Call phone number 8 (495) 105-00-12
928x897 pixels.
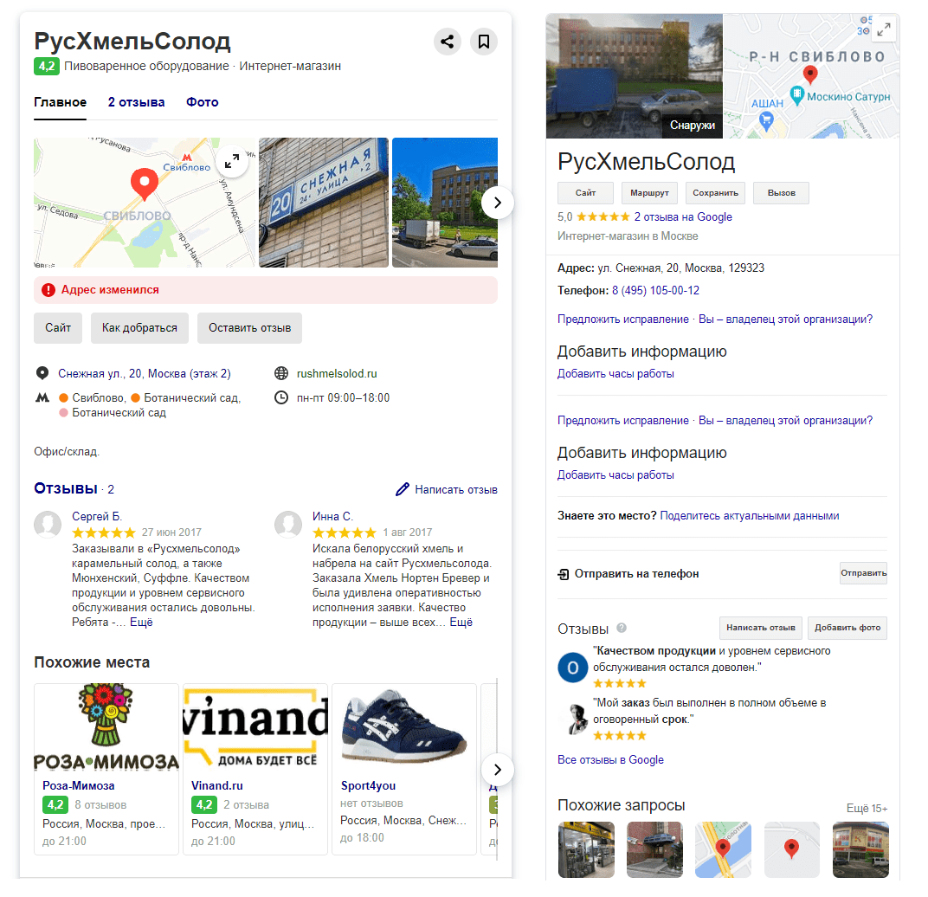(656, 291)
